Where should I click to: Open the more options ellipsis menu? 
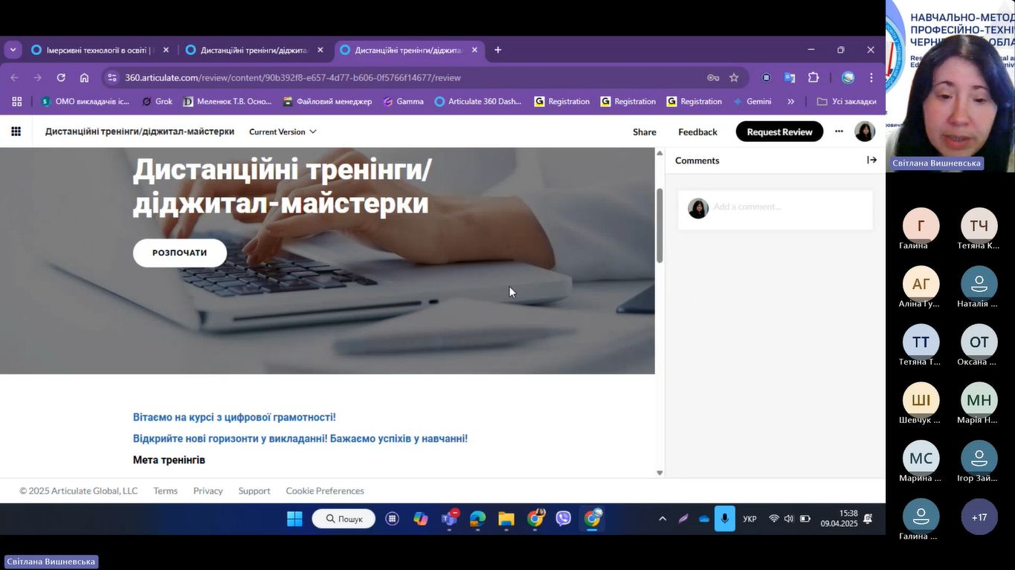coord(839,132)
